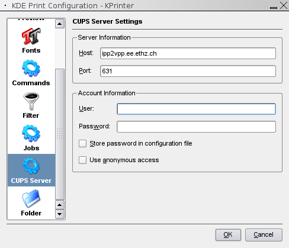This screenshot has height=248, width=289.
Task: Click the second scroll up arrow near bottom
Action: coord(60,205)
